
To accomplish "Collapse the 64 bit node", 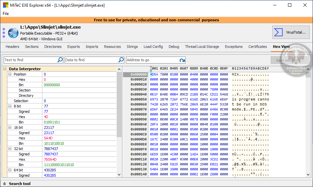I will [10, 170].
